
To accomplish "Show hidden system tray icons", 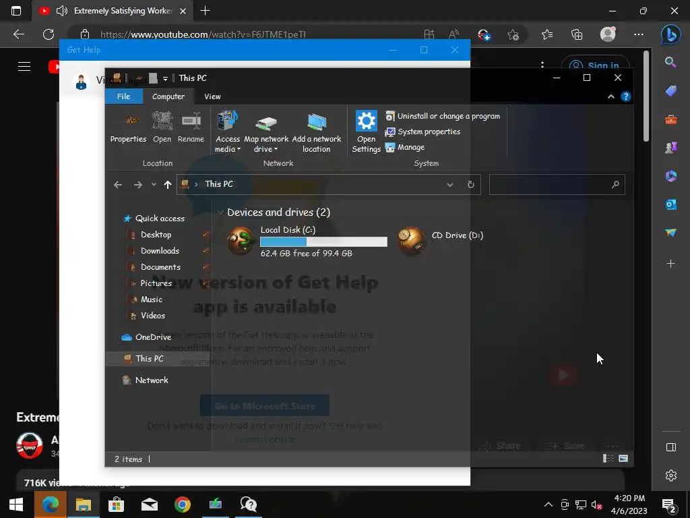I will (x=548, y=505).
